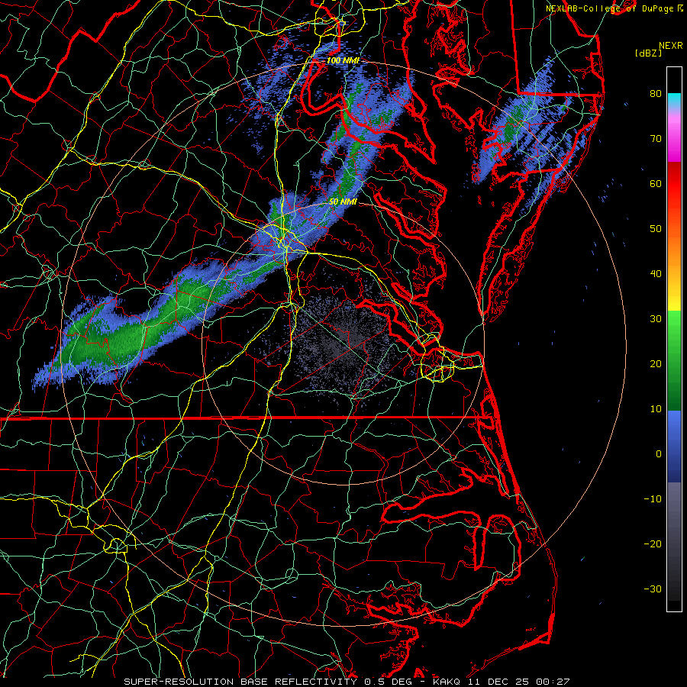Click the -10 value on dBZ scale

653,499
